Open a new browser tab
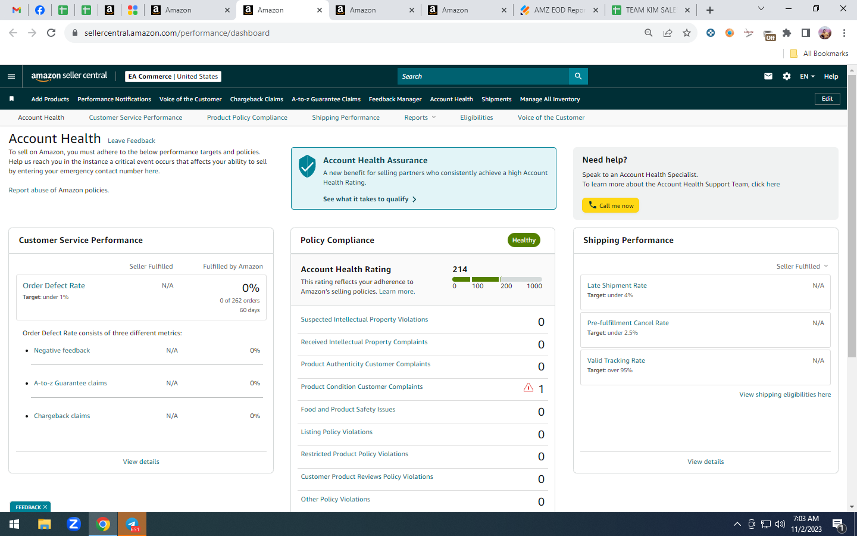 tap(710, 10)
